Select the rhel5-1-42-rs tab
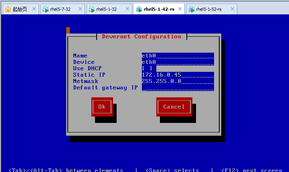This screenshot has width=289, height=172. tap(159, 9)
